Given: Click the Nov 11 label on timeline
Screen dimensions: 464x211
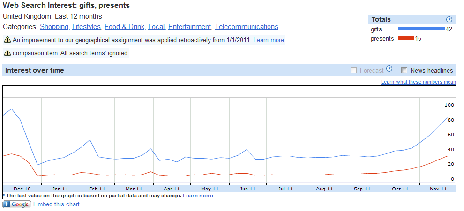Looking at the screenshot, I should [438, 189].
